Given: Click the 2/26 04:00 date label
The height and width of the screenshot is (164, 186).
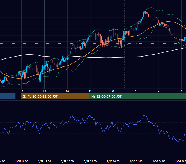Looking at the screenshot, I should 159,161.
